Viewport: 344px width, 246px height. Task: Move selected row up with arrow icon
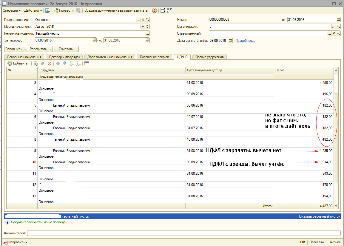point(58,63)
